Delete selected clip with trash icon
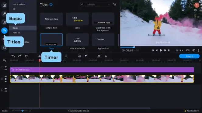 [x=26, y=56]
